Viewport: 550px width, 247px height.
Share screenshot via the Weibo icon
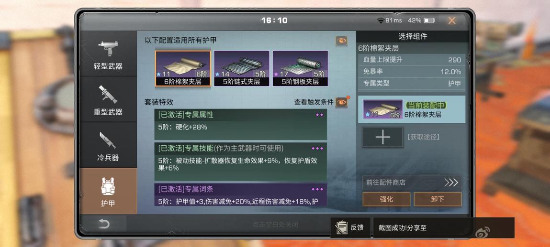coord(483,232)
